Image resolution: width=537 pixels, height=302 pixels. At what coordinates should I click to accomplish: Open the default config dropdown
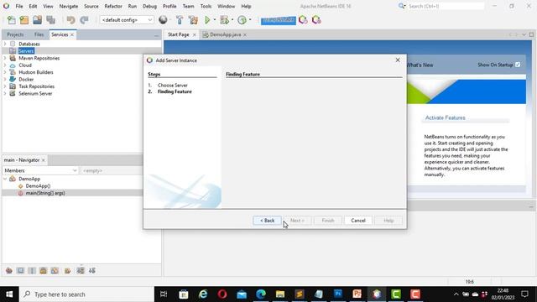tap(127, 20)
